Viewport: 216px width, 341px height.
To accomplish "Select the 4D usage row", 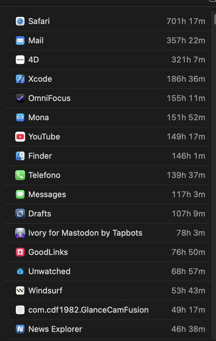I will click(107, 60).
